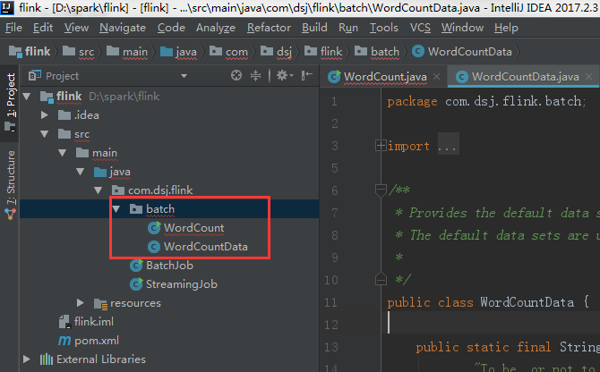This screenshot has height=372, width=600.
Task: Toggle the Structure side tool tab
Action: [10, 184]
